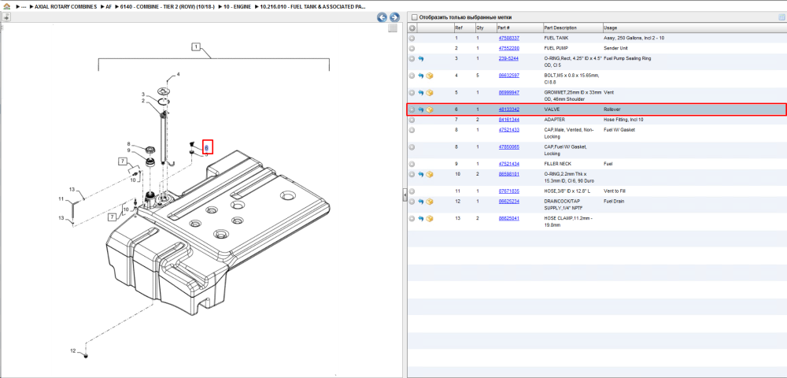Image resolution: width=787 pixels, height=378 pixels.
Task: Click blue arrow icon in the DRAINCOCK row
Action: click(x=420, y=202)
